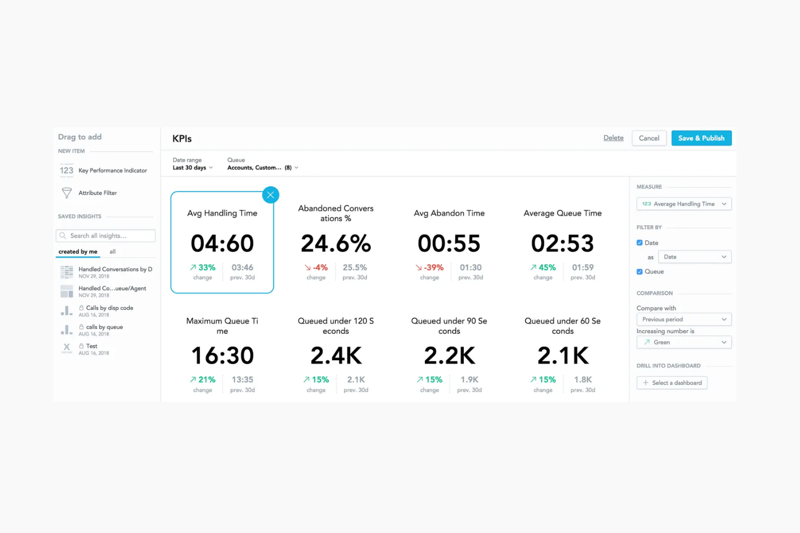The image size is (800, 533).
Task: Click Save & Publish
Action: [702, 138]
